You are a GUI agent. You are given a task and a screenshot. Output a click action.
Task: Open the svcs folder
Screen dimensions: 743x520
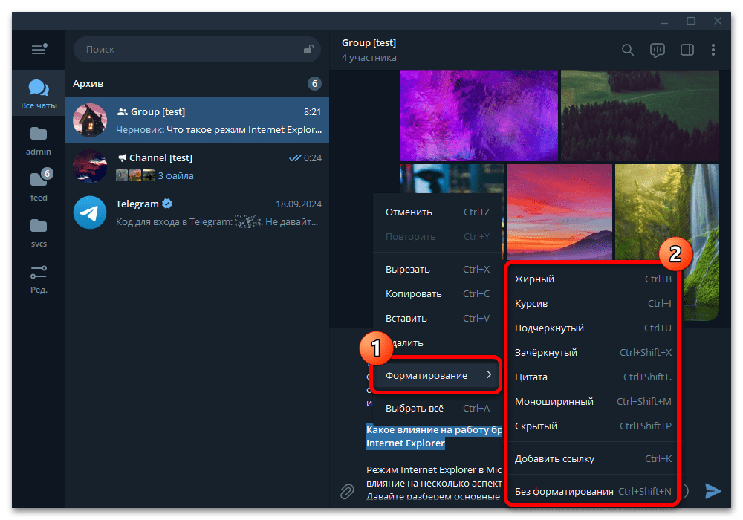point(39,233)
